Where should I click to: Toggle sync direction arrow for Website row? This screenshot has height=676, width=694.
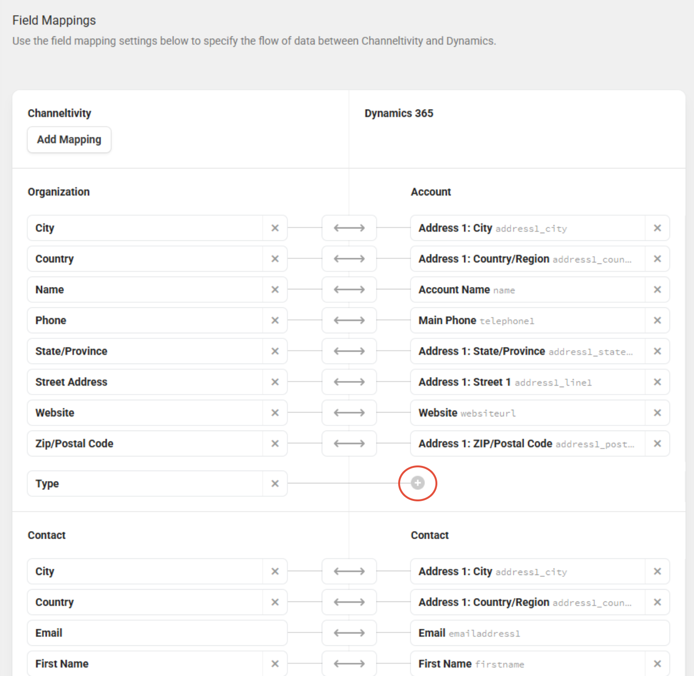pyautogui.click(x=349, y=413)
